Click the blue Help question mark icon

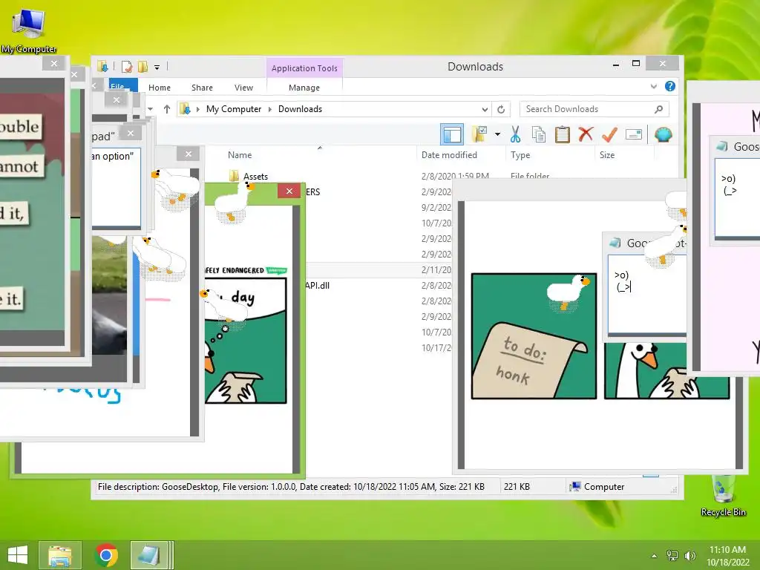tap(670, 86)
